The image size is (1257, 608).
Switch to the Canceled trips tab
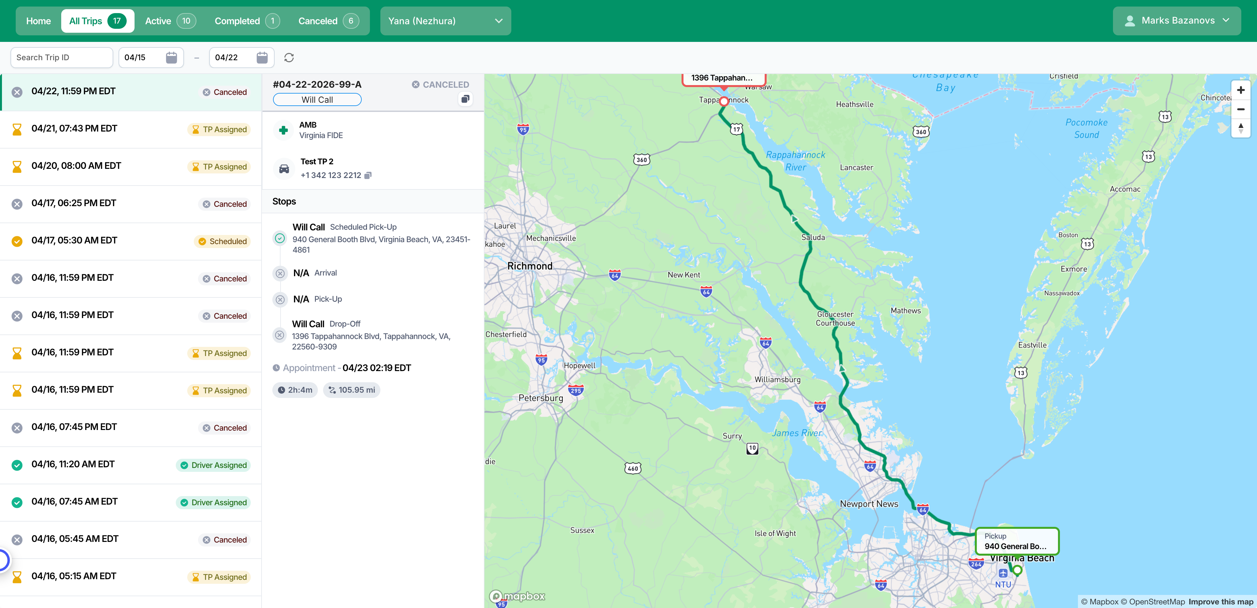point(328,21)
